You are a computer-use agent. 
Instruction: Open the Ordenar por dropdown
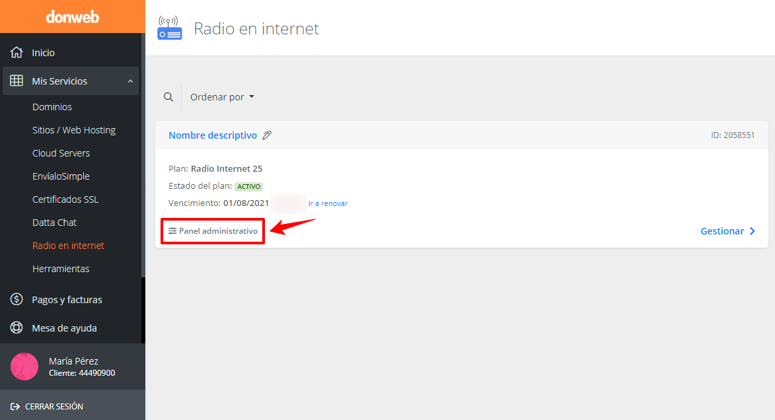[222, 97]
